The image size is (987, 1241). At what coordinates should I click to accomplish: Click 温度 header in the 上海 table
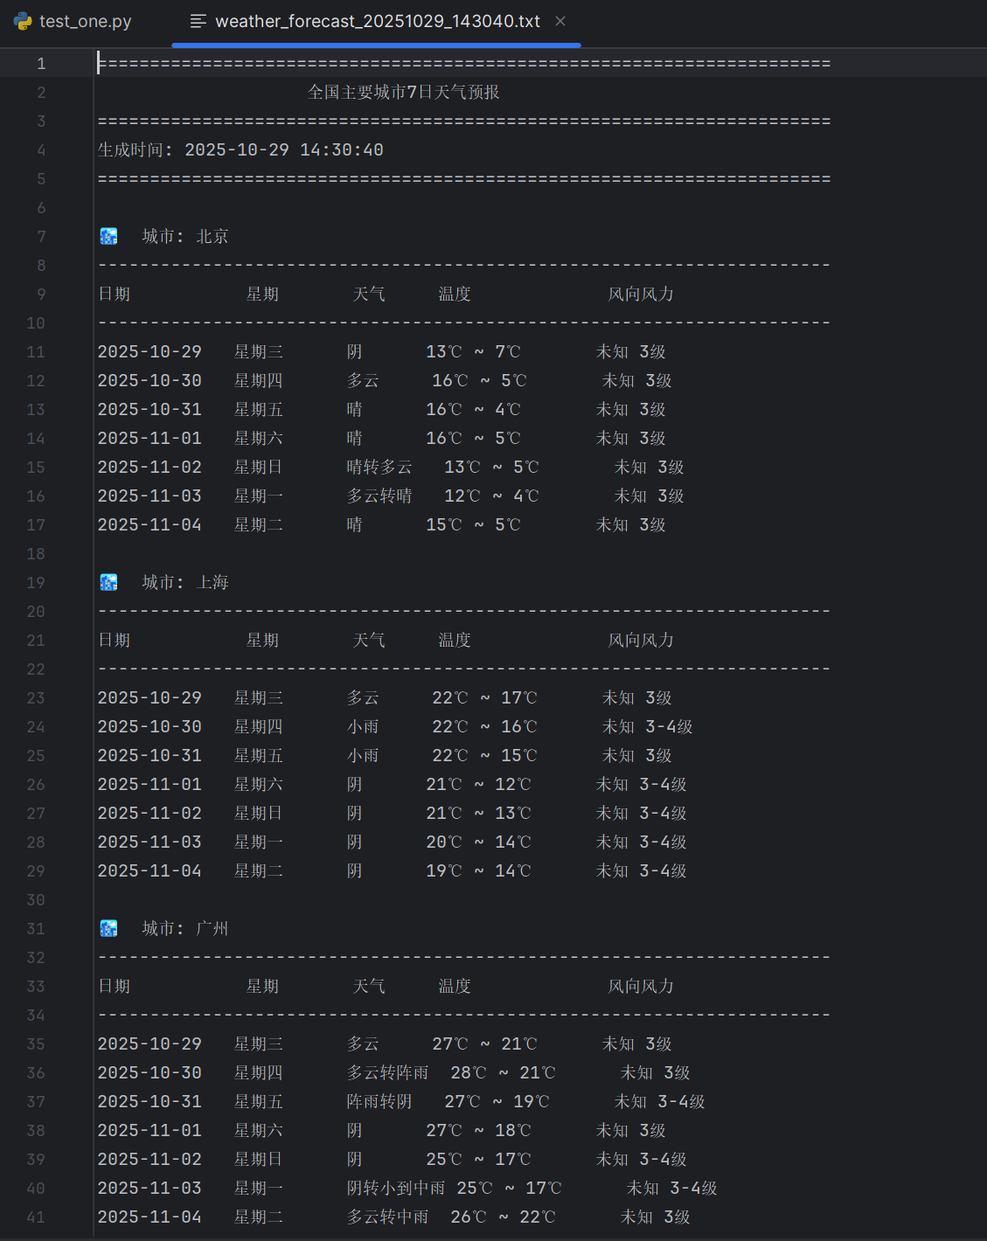(x=455, y=640)
